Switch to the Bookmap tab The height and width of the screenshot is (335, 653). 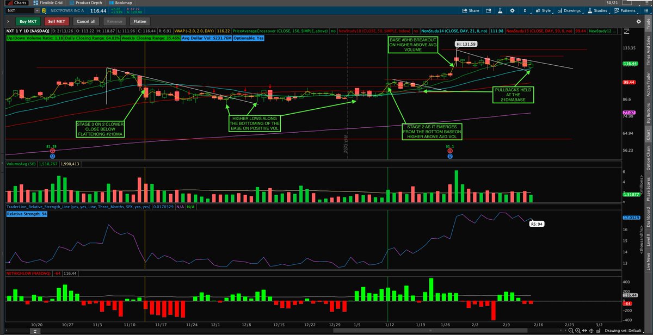point(120,3)
